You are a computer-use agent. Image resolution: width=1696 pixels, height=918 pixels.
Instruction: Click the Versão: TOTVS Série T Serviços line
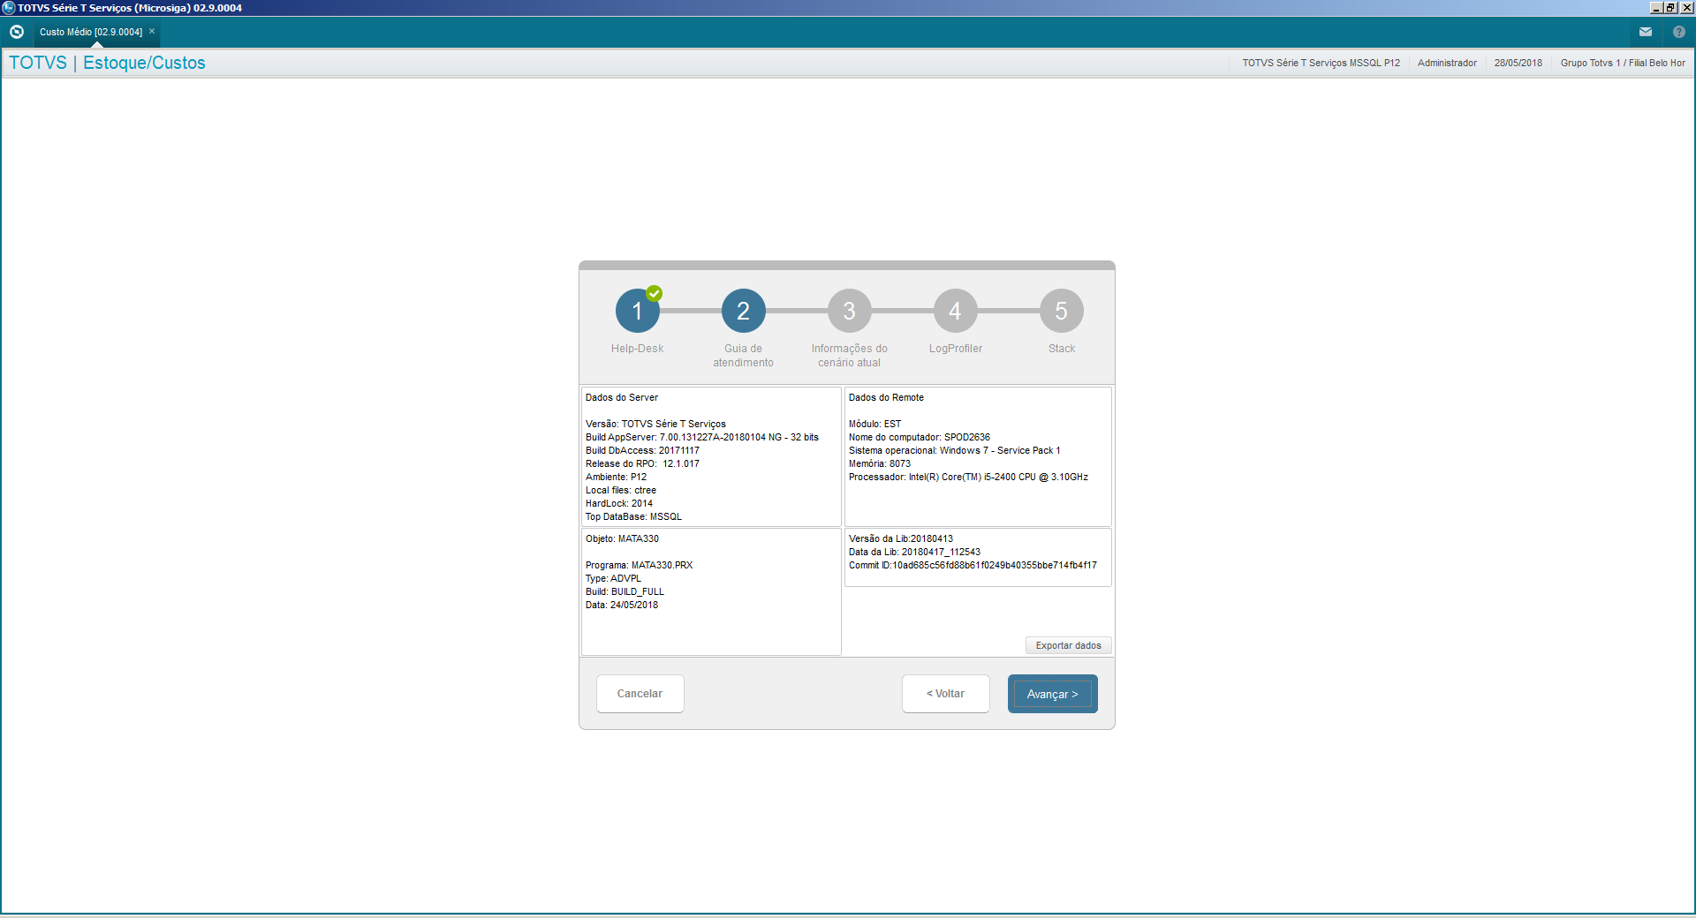click(655, 424)
